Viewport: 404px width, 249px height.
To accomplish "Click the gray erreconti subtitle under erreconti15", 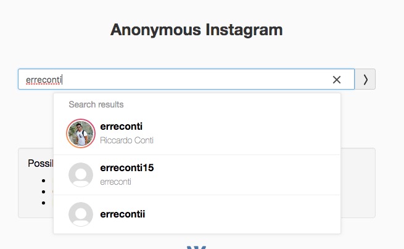I will tap(115, 182).
